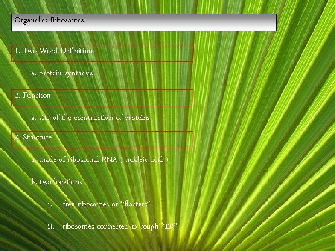Click the "a. protein synthesis" line
The height and width of the screenshot is (251, 335).
click(x=62, y=73)
